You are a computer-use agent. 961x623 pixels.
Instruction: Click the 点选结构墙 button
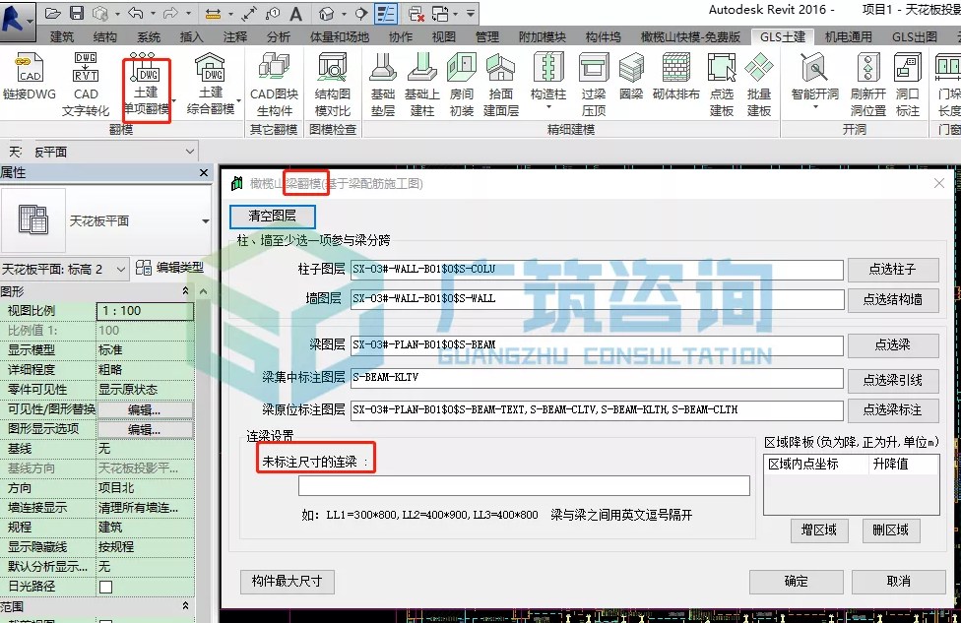point(893,299)
